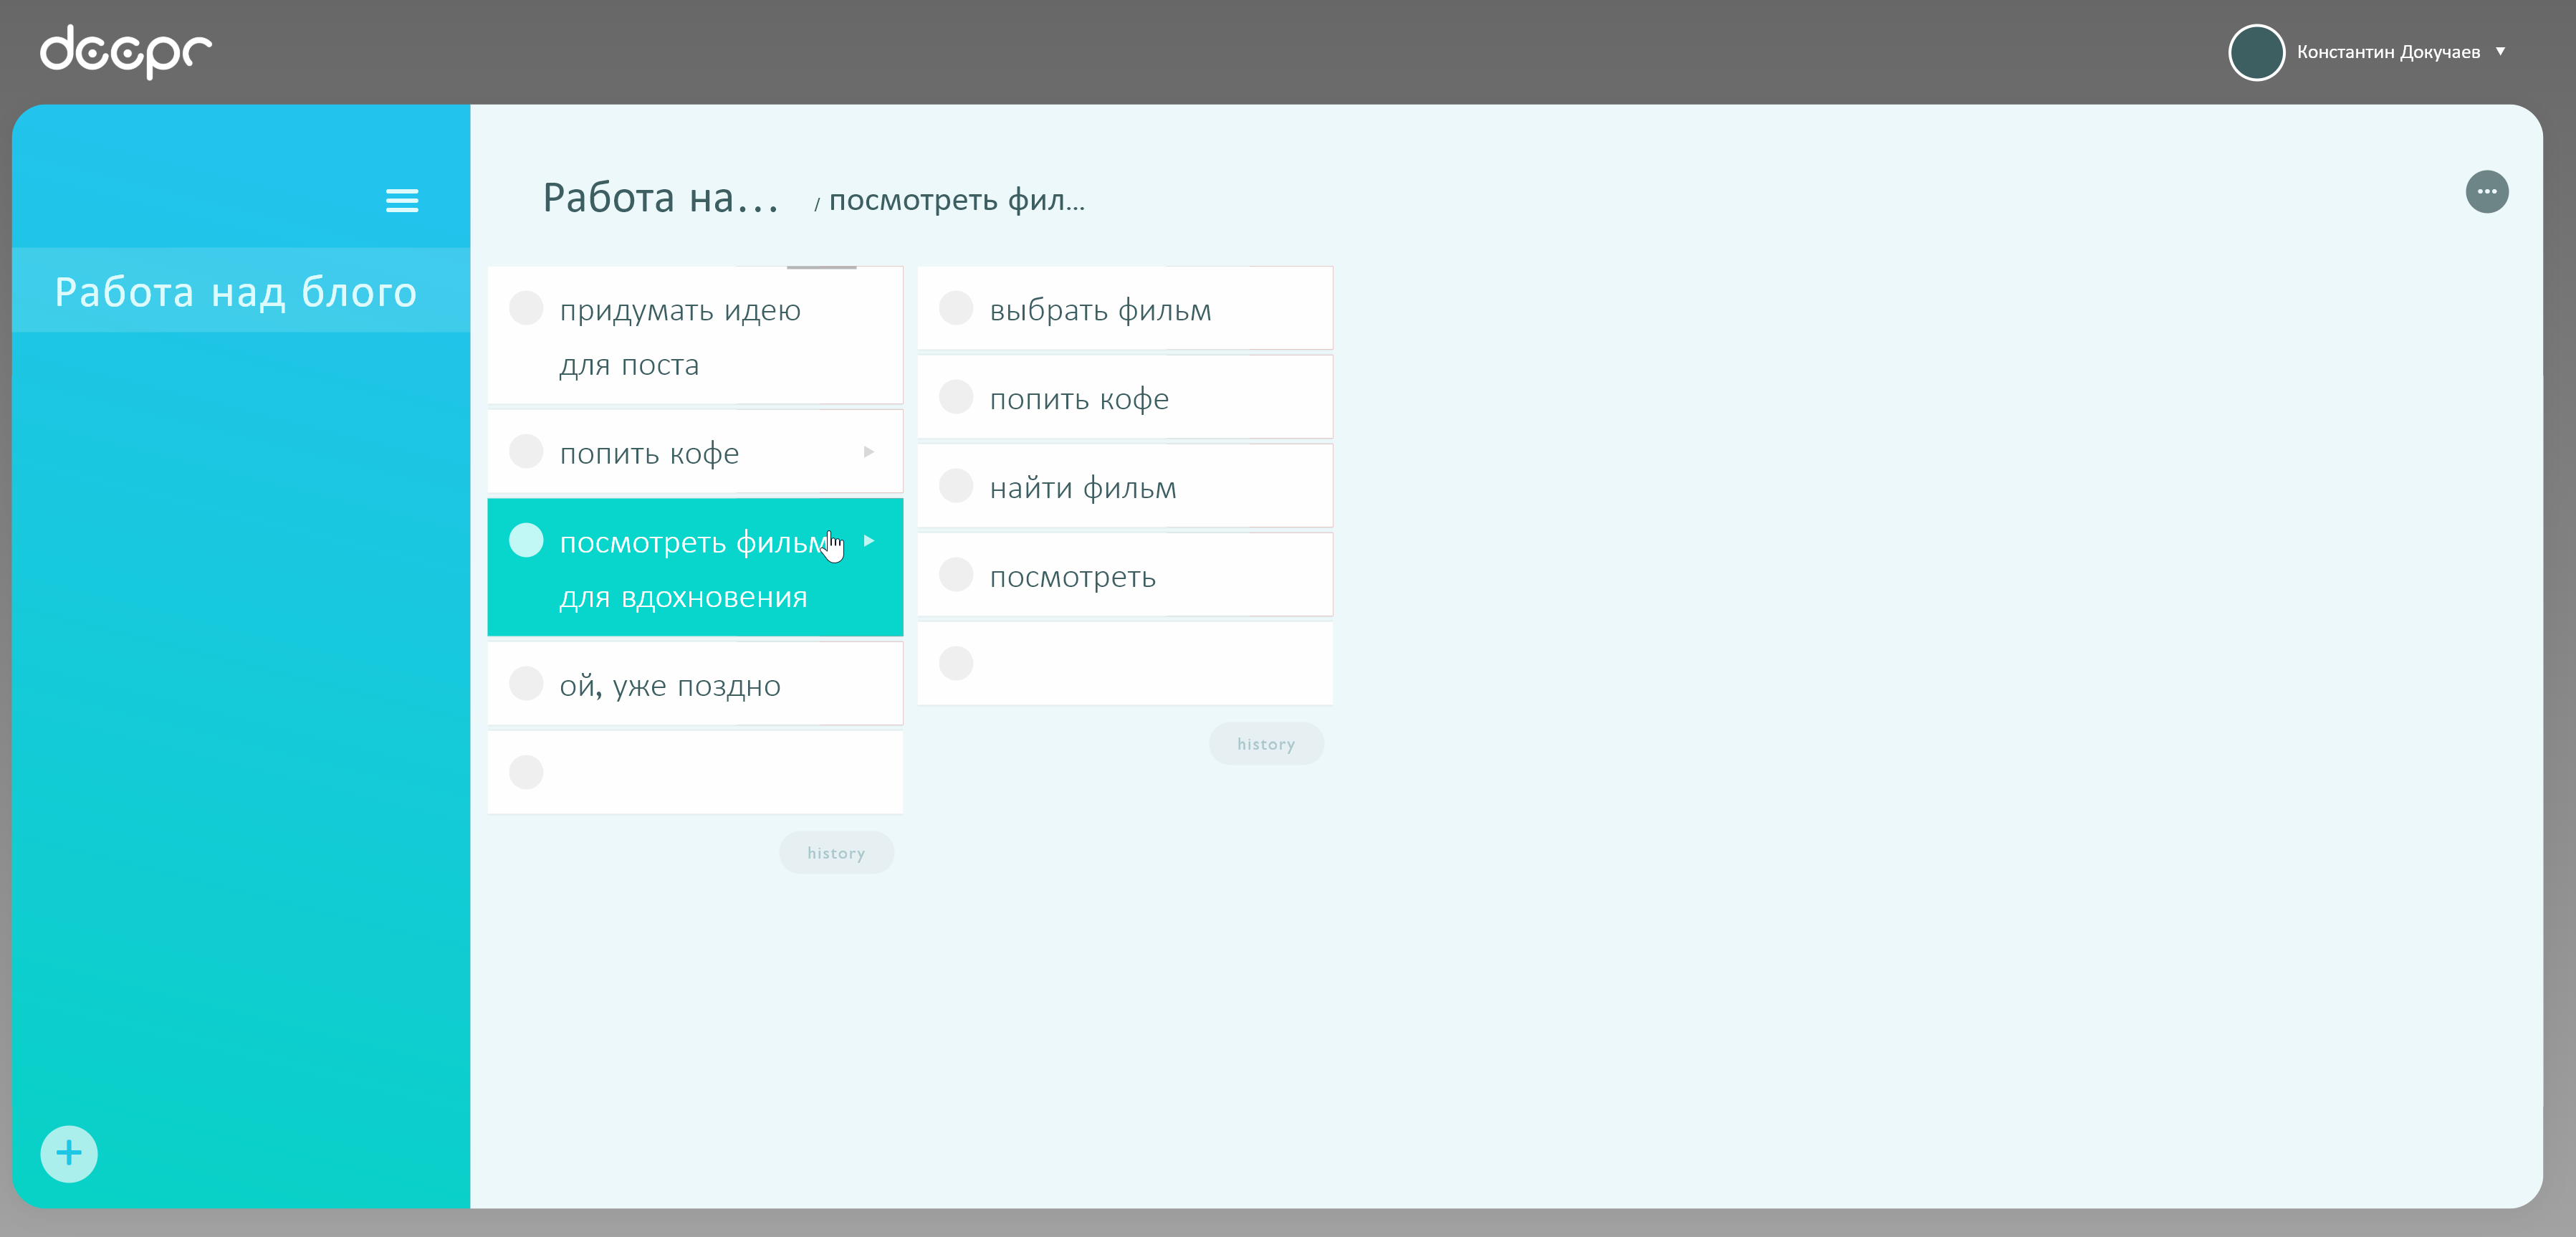Screen dimensions: 2576x1237
Task: Open history under second task column
Action: coord(1265,744)
